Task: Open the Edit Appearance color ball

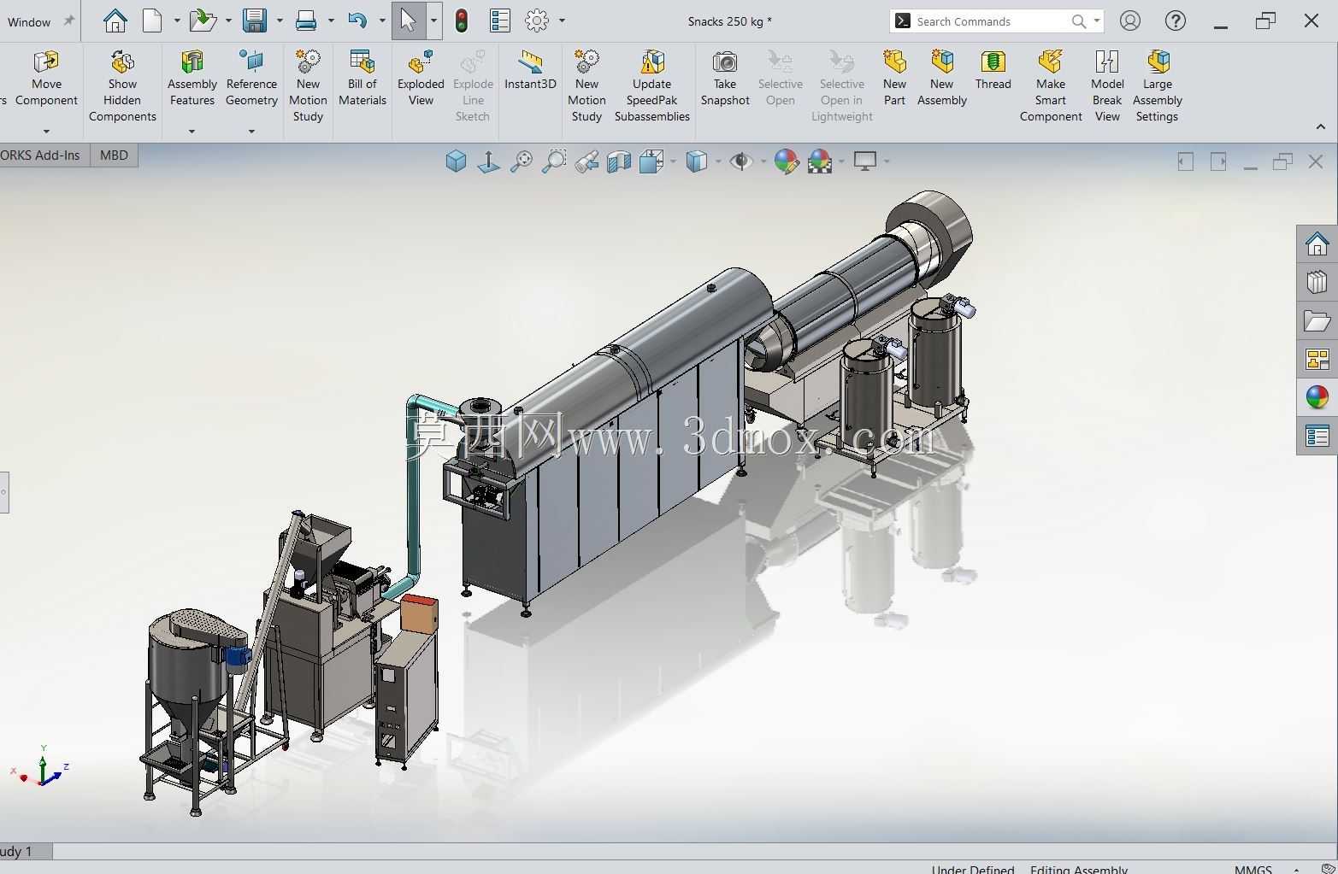Action: pos(785,161)
